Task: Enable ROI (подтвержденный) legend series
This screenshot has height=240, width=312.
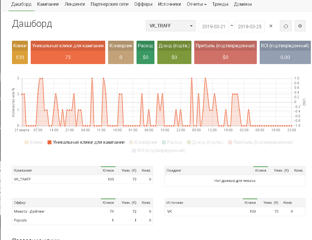Action: [159, 150]
